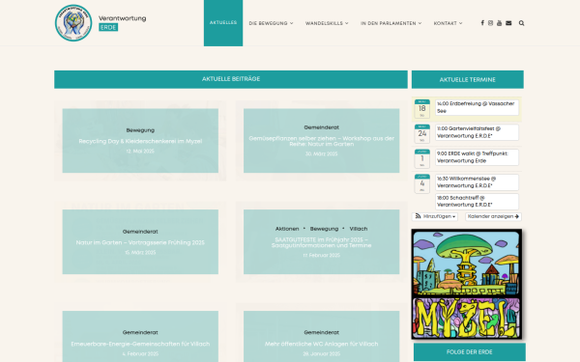The height and width of the screenshot is (362, 580).
Task: Open event 14:00 Erdbefreiung @ Vassacher See
Action: click(x=477, y=107)
